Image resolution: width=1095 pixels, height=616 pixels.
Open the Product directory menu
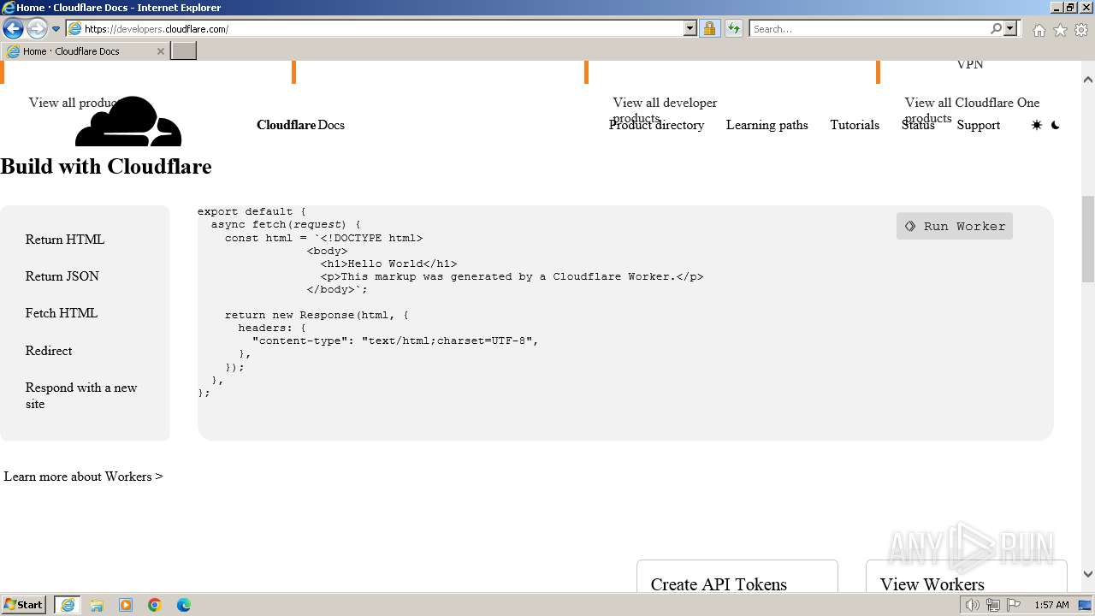[656, 125]
